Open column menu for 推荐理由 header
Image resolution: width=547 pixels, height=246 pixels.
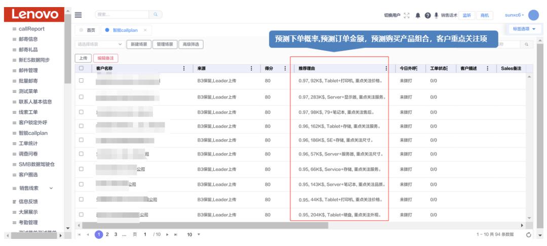tap(386, 69)
